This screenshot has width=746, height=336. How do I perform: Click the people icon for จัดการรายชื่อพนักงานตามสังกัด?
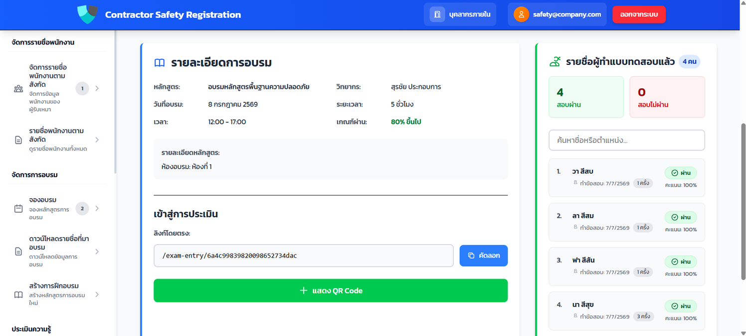tap(18, 89)
